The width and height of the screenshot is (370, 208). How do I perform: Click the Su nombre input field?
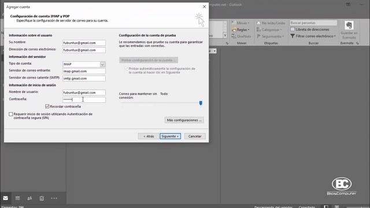tap(84, 43)
